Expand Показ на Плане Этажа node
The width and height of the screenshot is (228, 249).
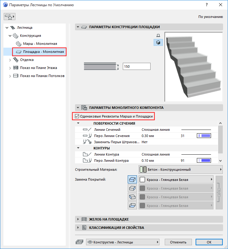pos(10,68)
